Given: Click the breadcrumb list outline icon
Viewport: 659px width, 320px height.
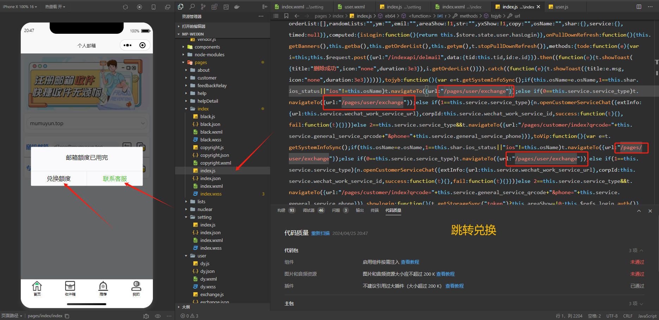Looking at the screenshot, I should (x=276, y=16).
